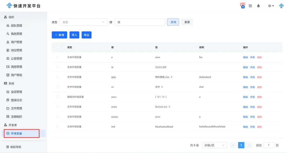Click the notification bell icon
Image resolution: width=287 pixels, height=153 pixels.
pyautogui.click(x=258, y=6)
